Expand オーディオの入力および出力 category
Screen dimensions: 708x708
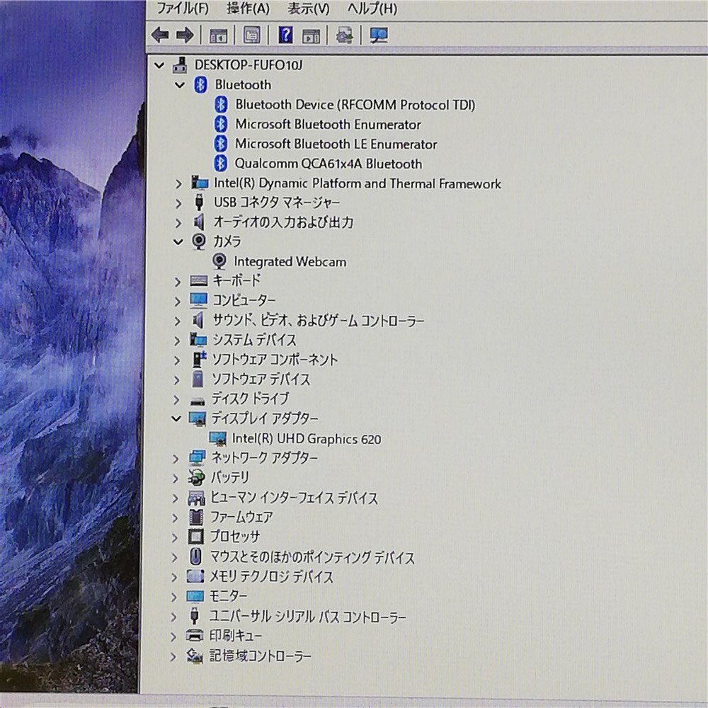click(x=179, y=223)
